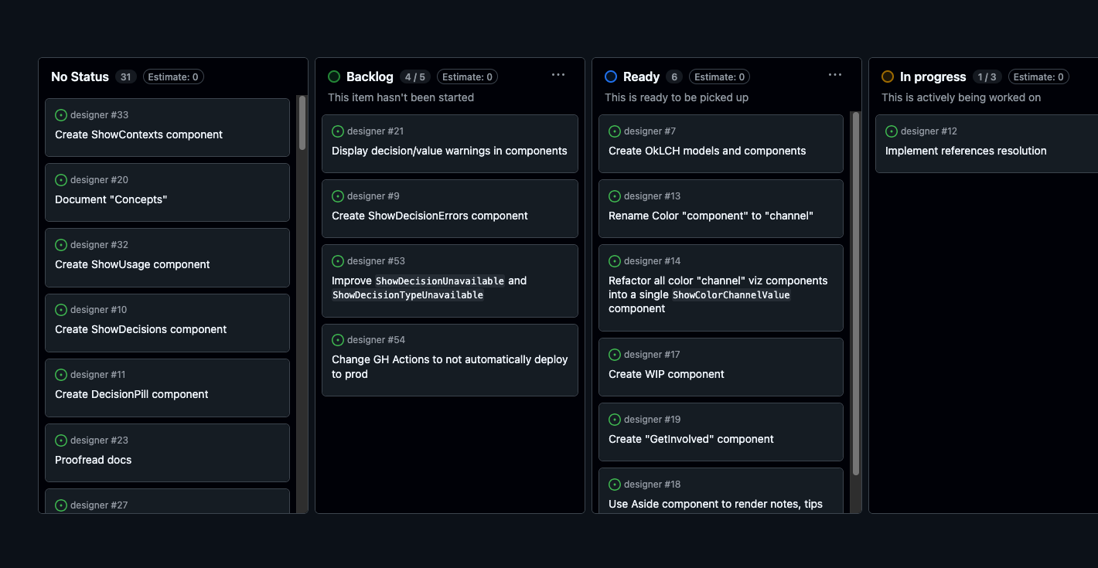This screenshot has width=1098, height=568.
Task: Open "Create DecisionPill component" issue
Action: point(131,394)
